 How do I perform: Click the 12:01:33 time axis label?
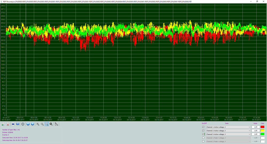click(x=117, y=117)
